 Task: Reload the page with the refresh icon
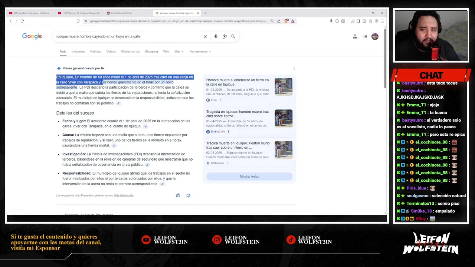[22, 21]
